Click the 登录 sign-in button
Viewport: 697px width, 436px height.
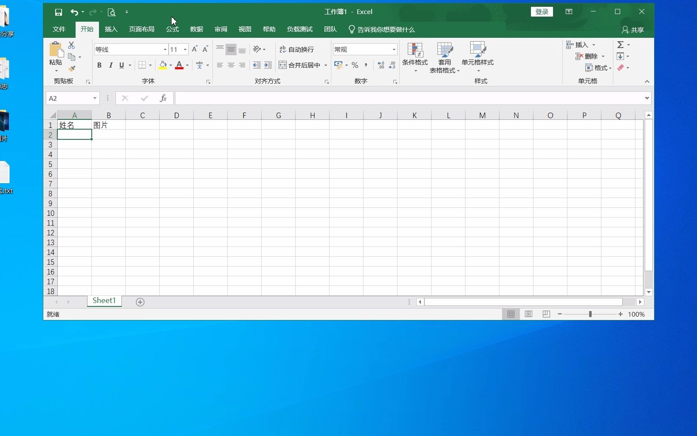(x=542, y=12)
